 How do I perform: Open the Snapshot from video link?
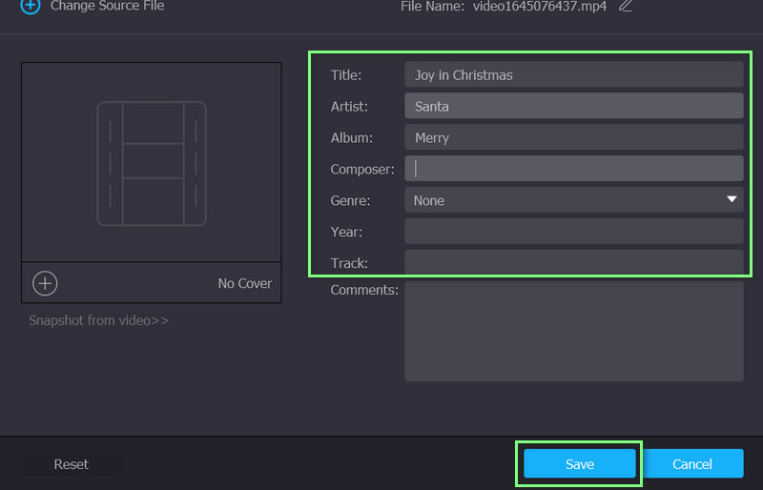point(98,320)
